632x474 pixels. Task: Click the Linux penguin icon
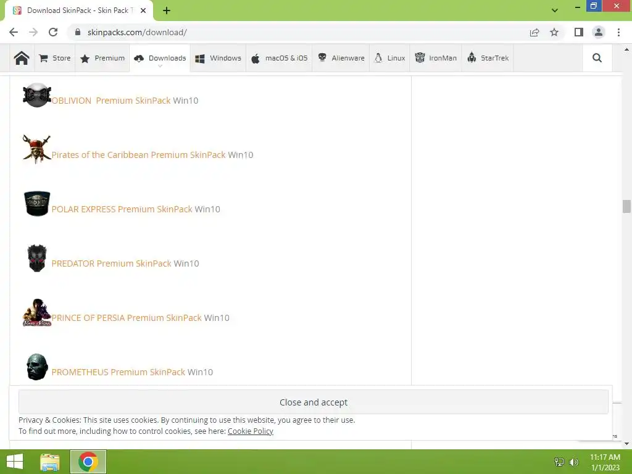tap(378, 58)
